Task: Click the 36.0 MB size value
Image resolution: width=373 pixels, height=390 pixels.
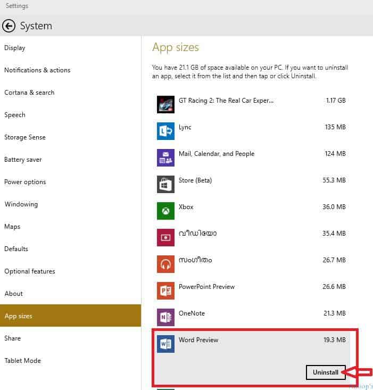Action: click(x=334, y=207)
